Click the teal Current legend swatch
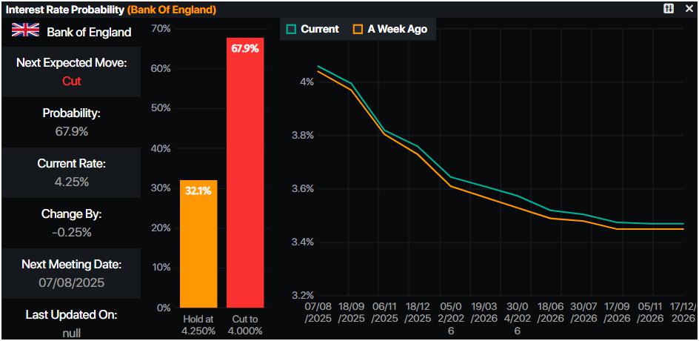The height and width of the screenshot is (341, 699). pos(292,30)
